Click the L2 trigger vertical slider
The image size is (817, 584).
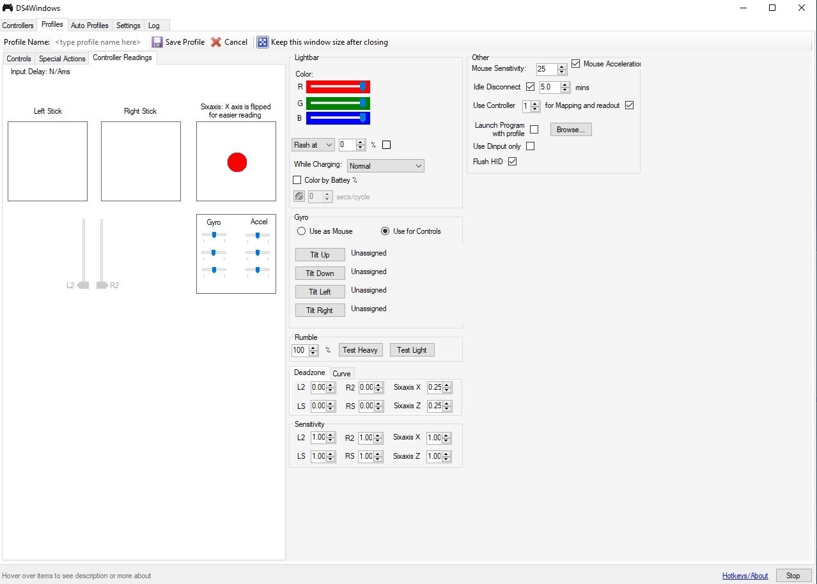coord(83,254)
